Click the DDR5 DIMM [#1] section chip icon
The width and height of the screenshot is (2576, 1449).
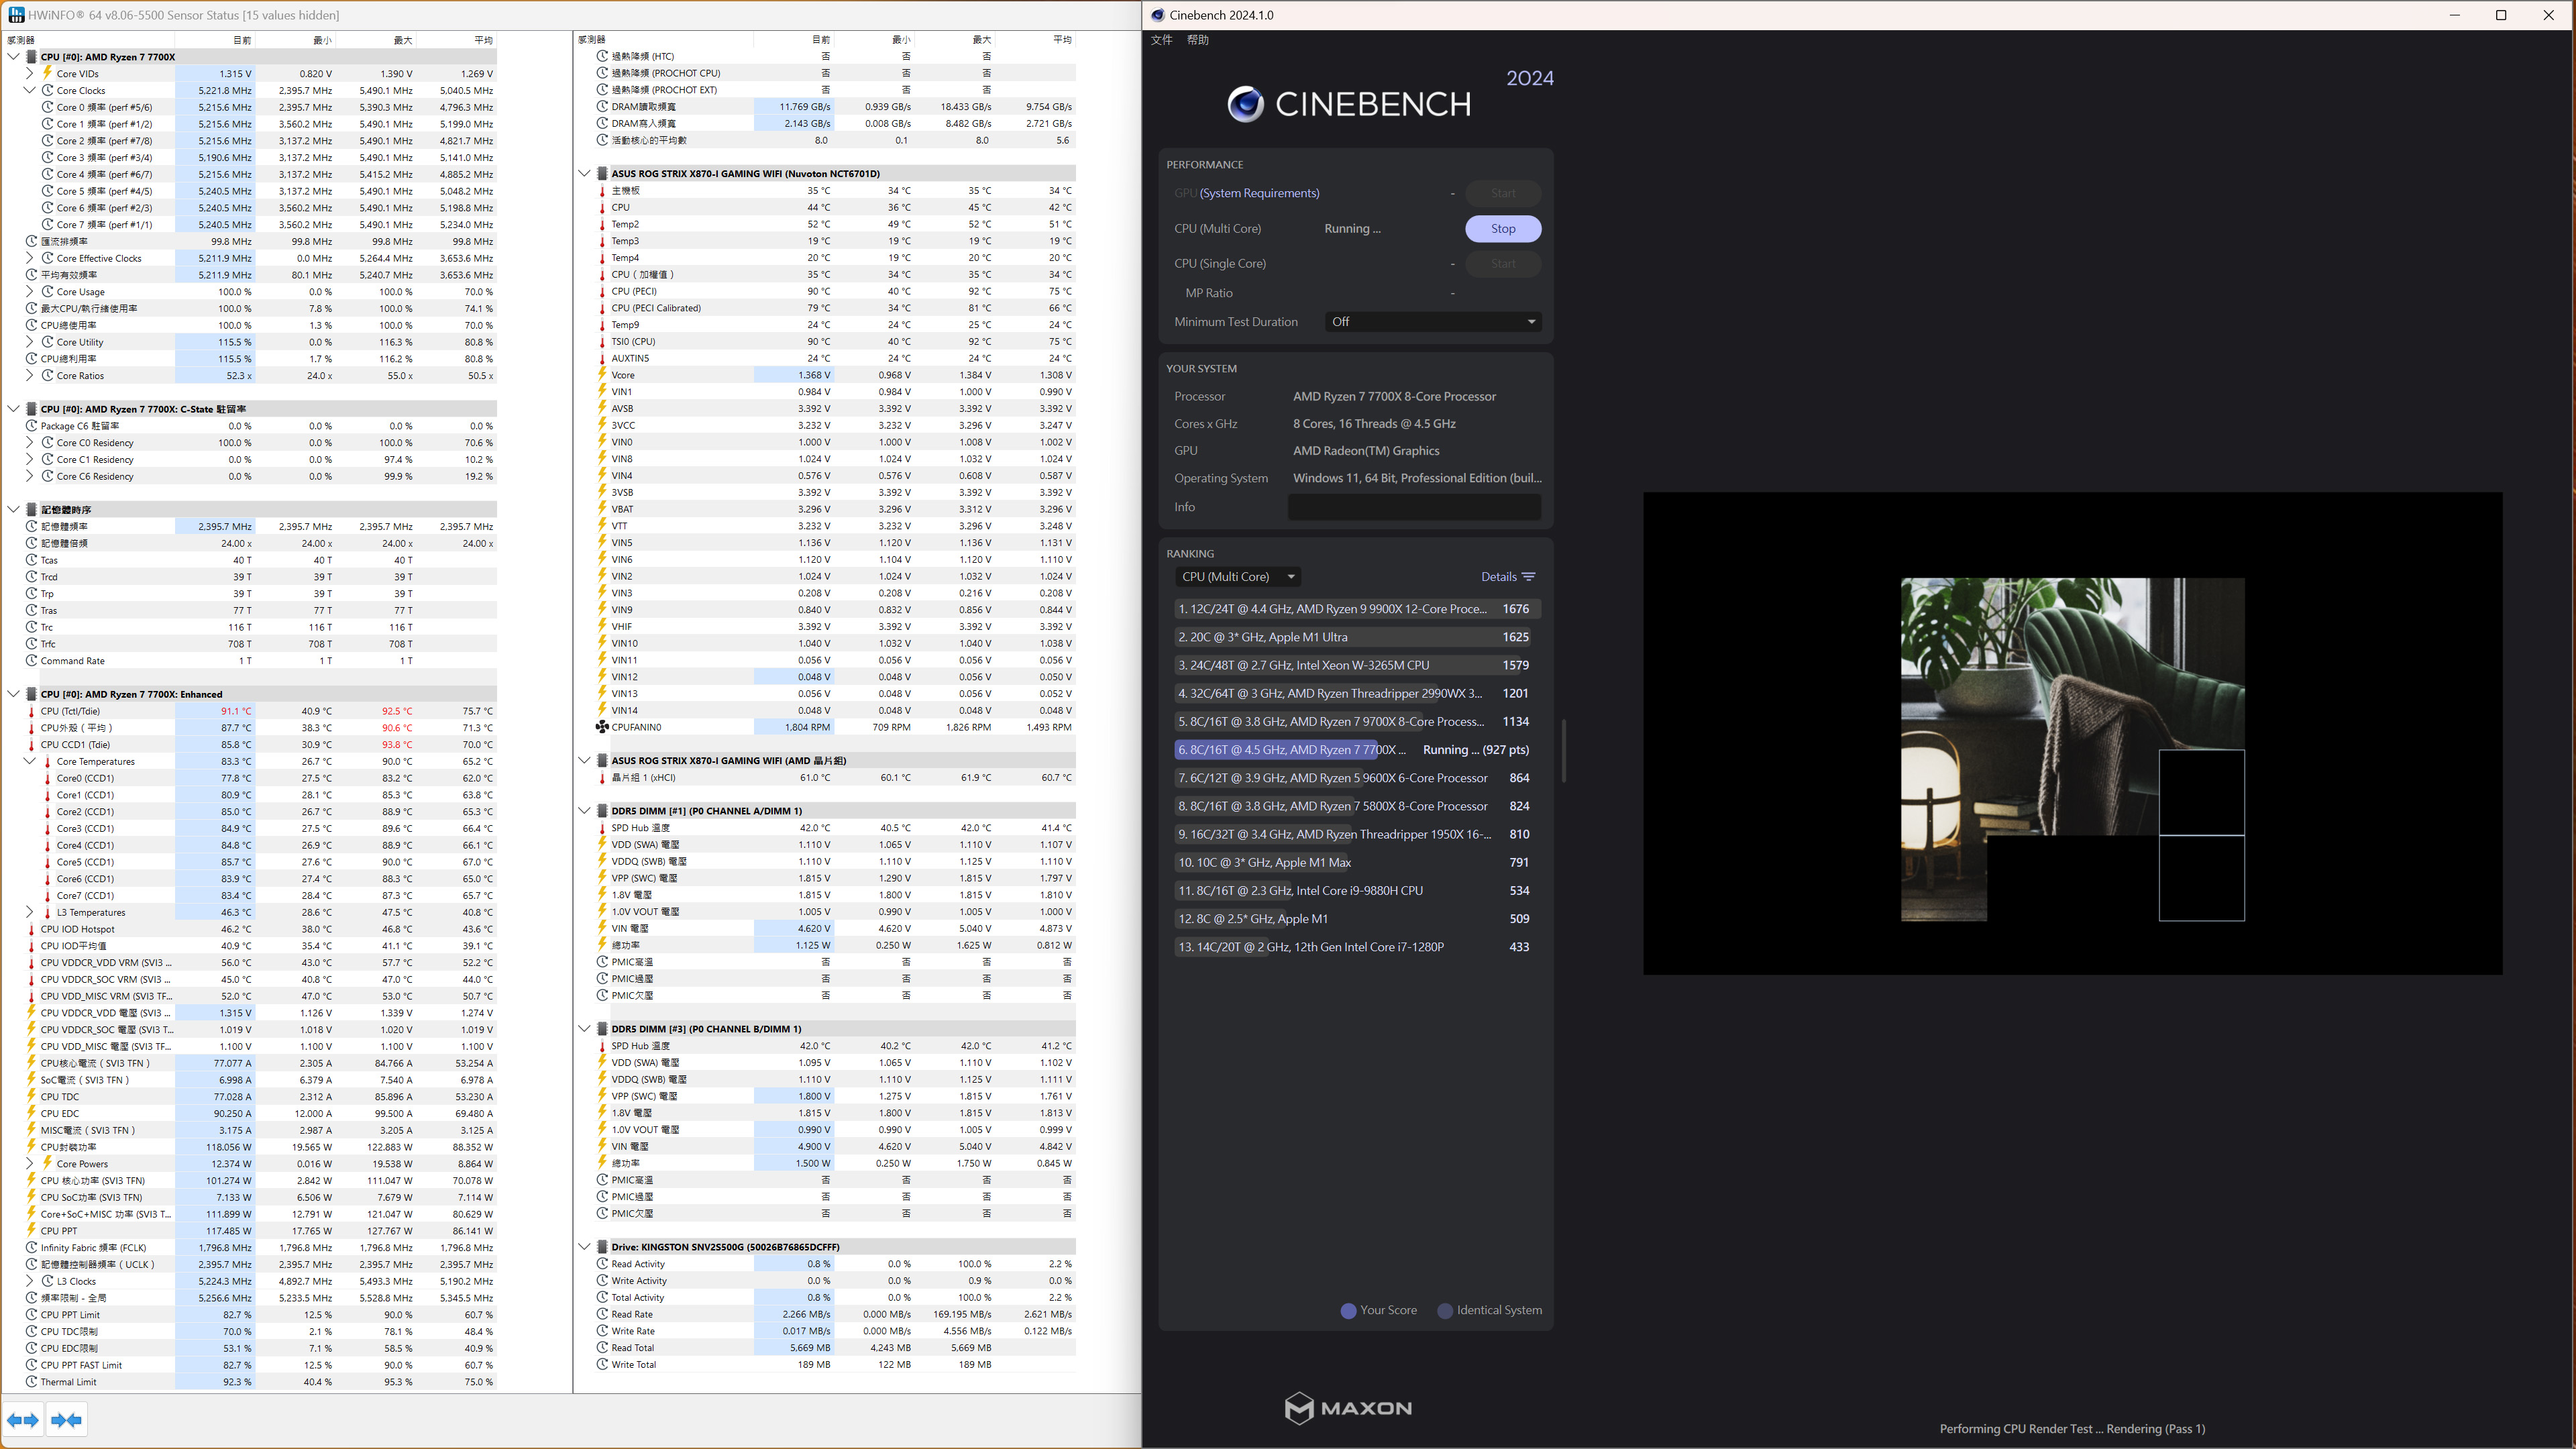pyautogui.click(x=602, y=811)
